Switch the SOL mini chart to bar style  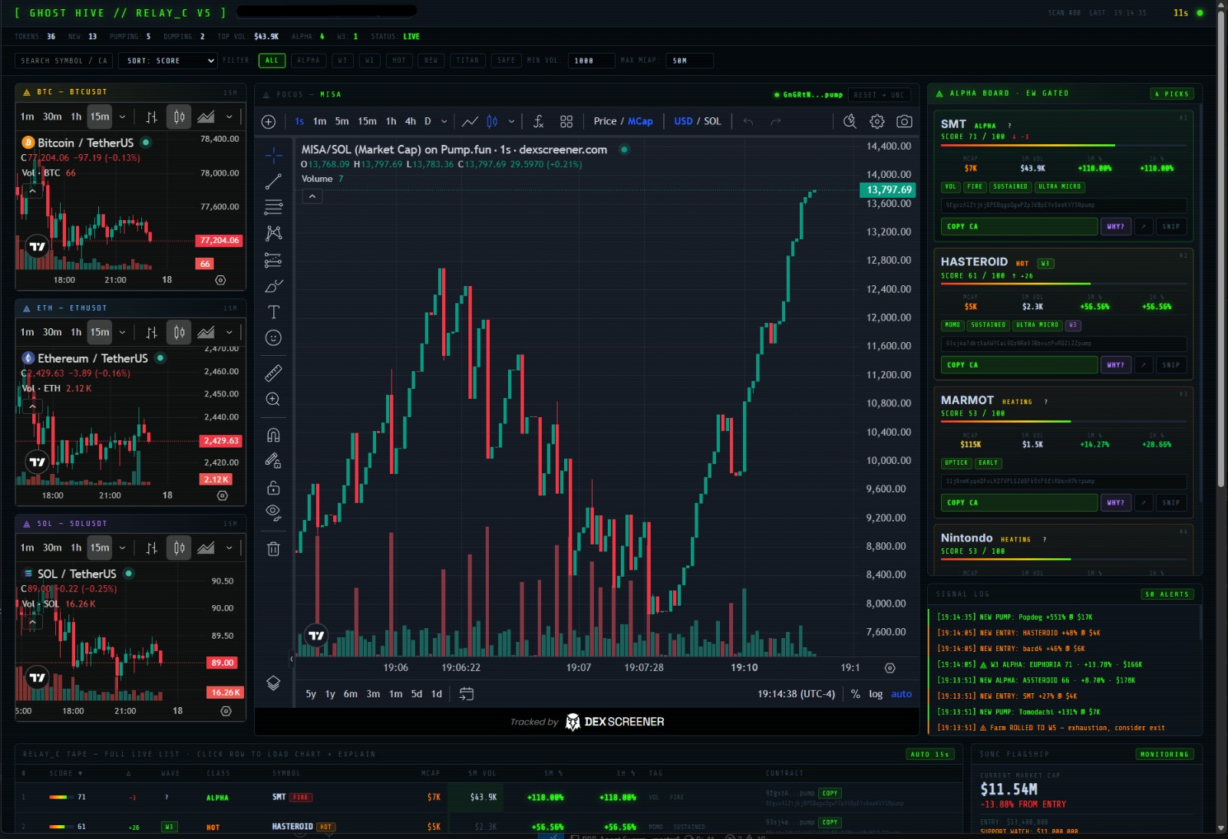tap(151, 548)
